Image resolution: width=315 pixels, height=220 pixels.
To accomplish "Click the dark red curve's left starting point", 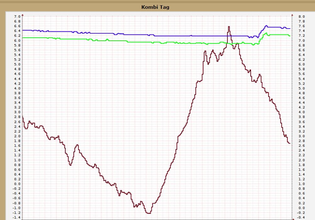I will (x=23, y=117).
